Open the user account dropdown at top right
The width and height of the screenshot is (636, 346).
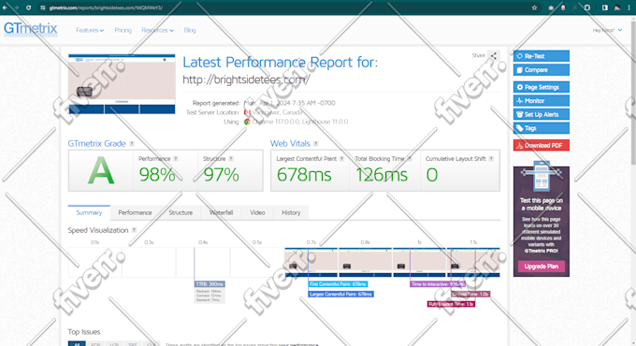[x=607, y=30]
